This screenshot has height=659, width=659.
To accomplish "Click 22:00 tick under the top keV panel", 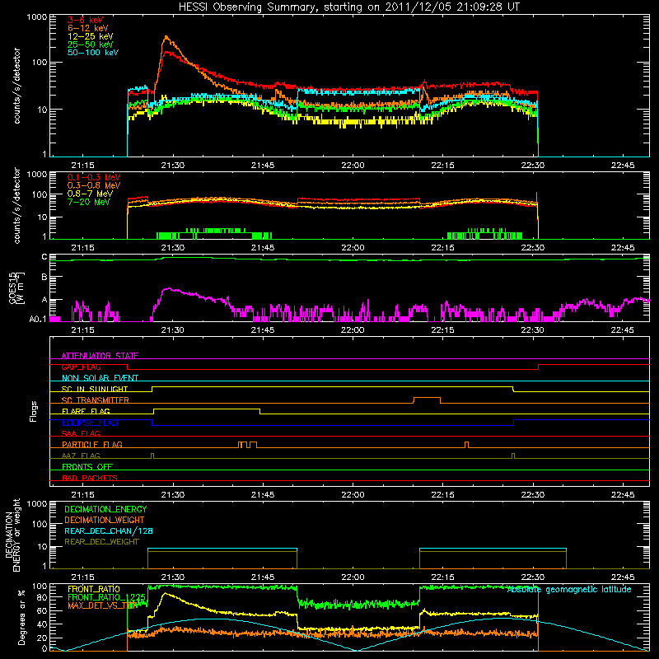I will pos(353,166).
